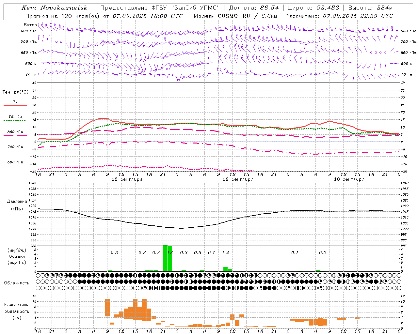This screenshot has width=418, height=334.
Task: Click the '(км)' unit under convective label
Action: click(17, 317)
